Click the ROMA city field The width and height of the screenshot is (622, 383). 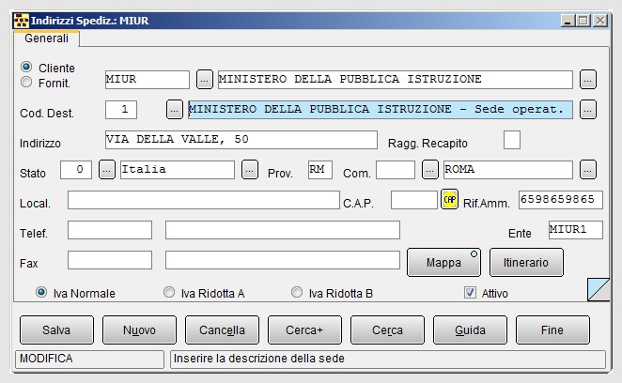(508, 170)
